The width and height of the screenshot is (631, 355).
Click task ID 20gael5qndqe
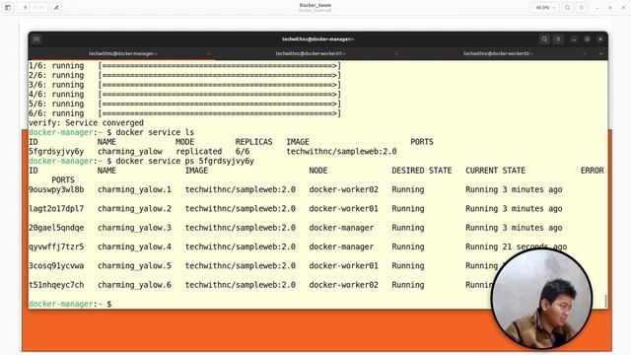56,228
